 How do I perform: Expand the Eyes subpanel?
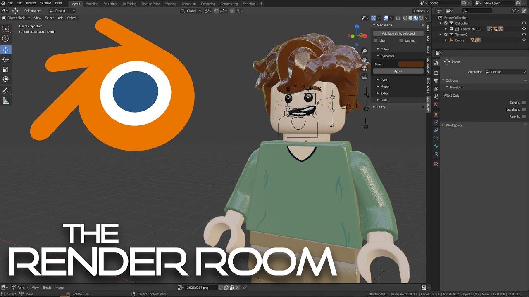click(x=384, y=80)
